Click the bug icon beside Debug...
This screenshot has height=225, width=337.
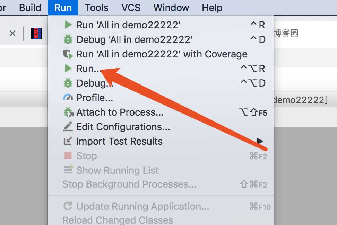click(x=68, y=83)
